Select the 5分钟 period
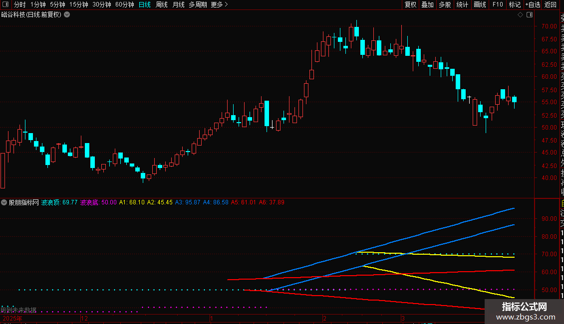This screenshot has width=564, height=324. click(57, 4)
